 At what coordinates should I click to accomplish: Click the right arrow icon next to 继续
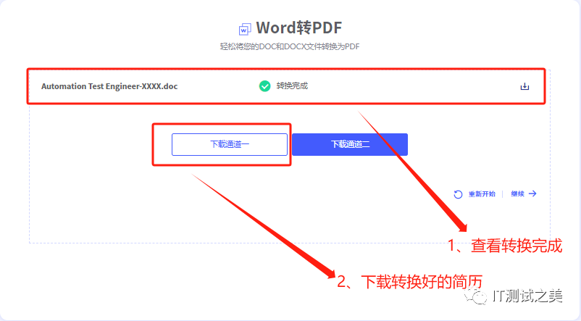coord(532,193)
